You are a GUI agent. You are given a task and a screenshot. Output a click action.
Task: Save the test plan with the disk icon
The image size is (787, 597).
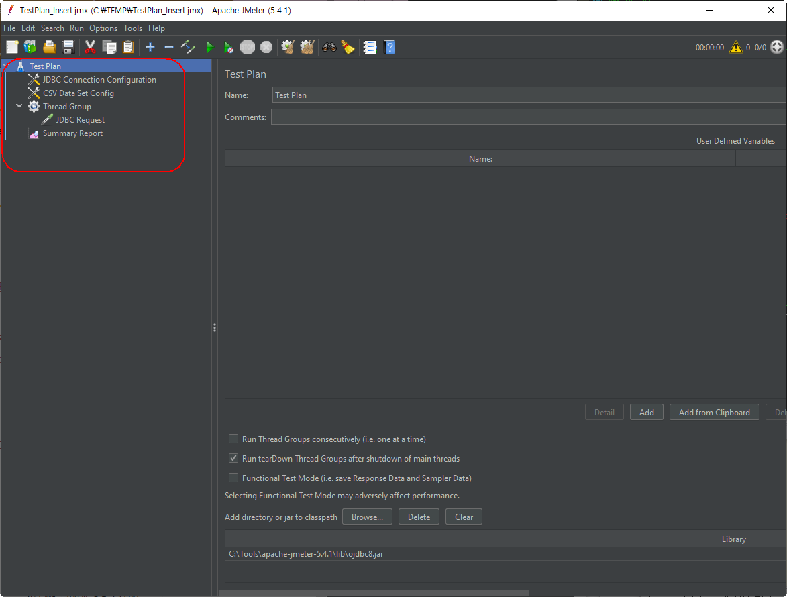[x=68, y=47]
